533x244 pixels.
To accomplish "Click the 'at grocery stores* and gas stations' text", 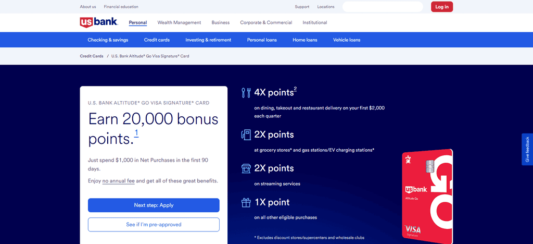I will (x=314, y=150).
